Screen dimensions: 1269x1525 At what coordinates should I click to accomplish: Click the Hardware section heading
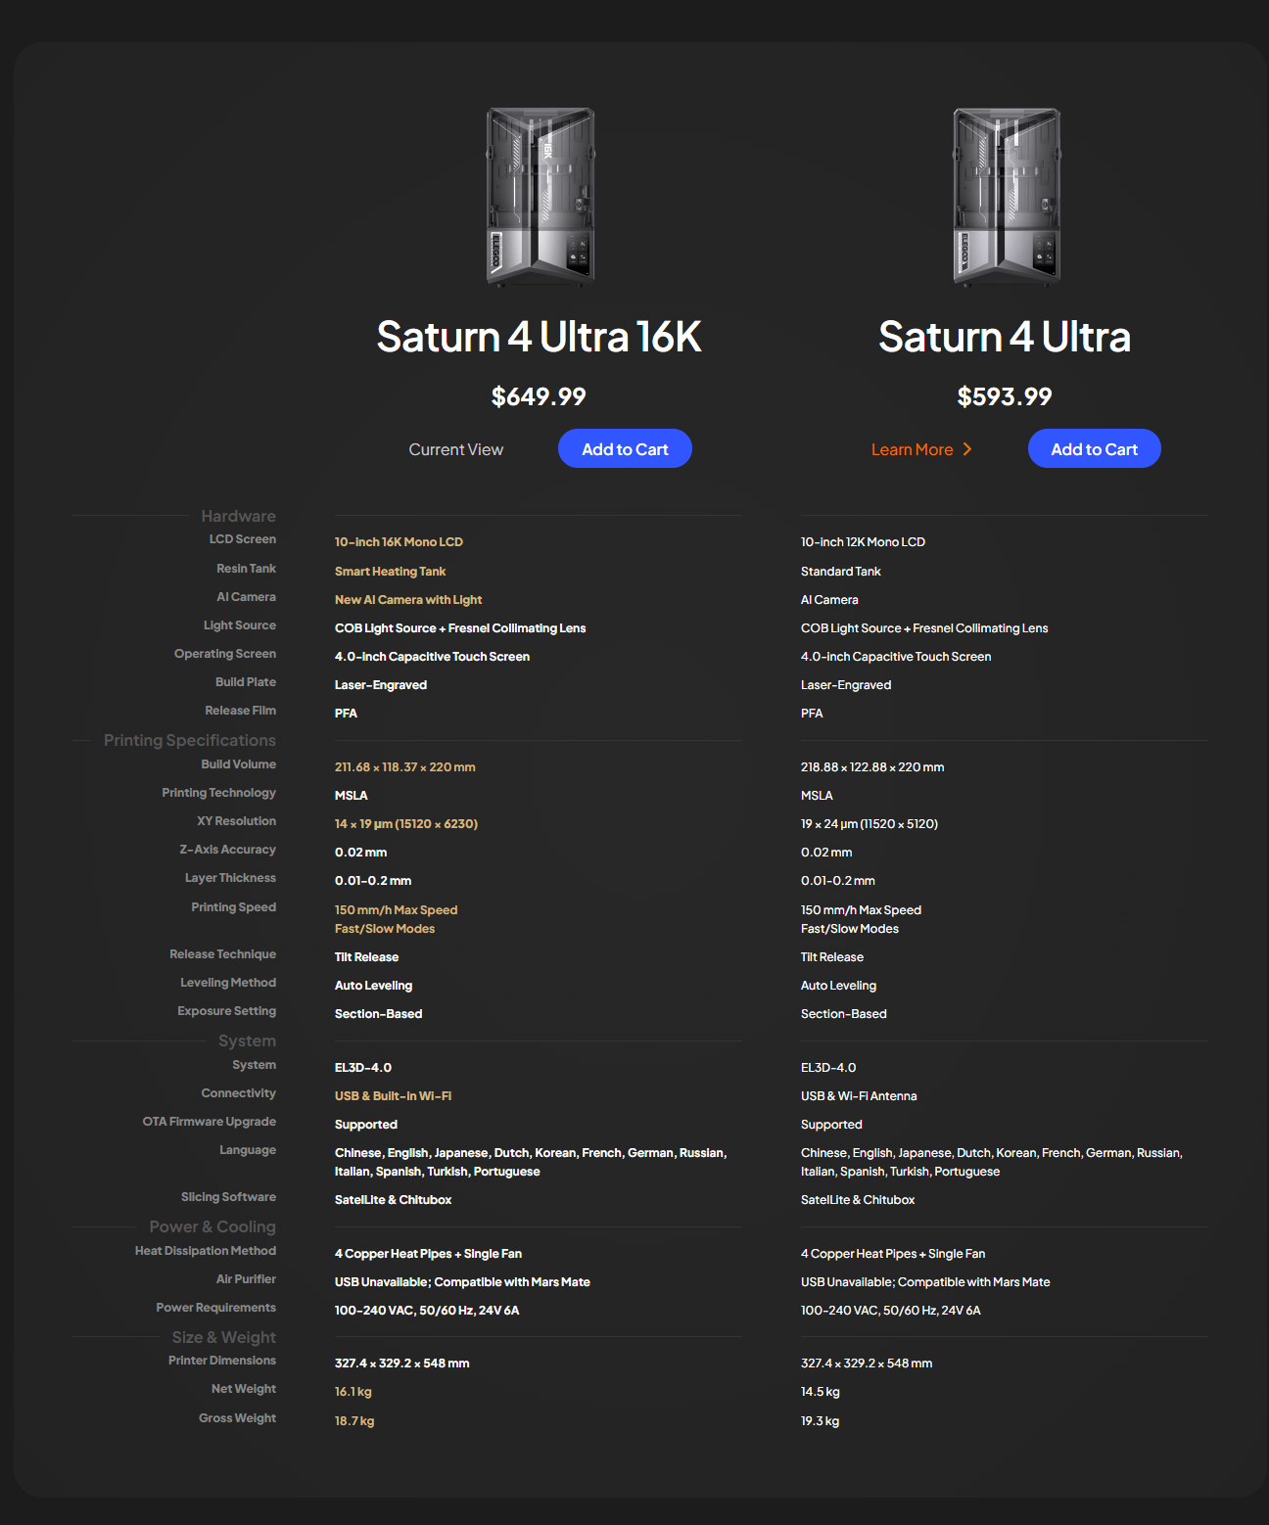pos(238,516)
